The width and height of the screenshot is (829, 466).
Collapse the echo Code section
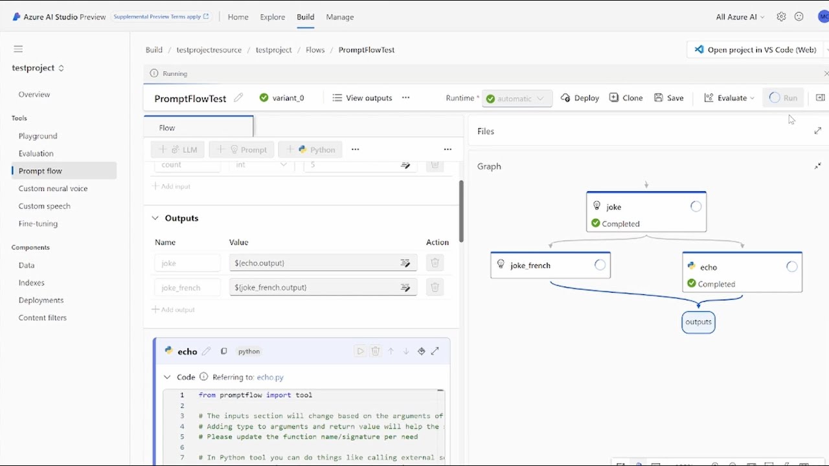click(x=167, y=377)
